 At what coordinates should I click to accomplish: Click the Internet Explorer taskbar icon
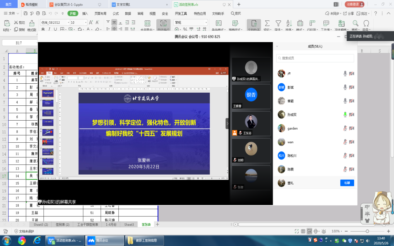tap(37, 240)
